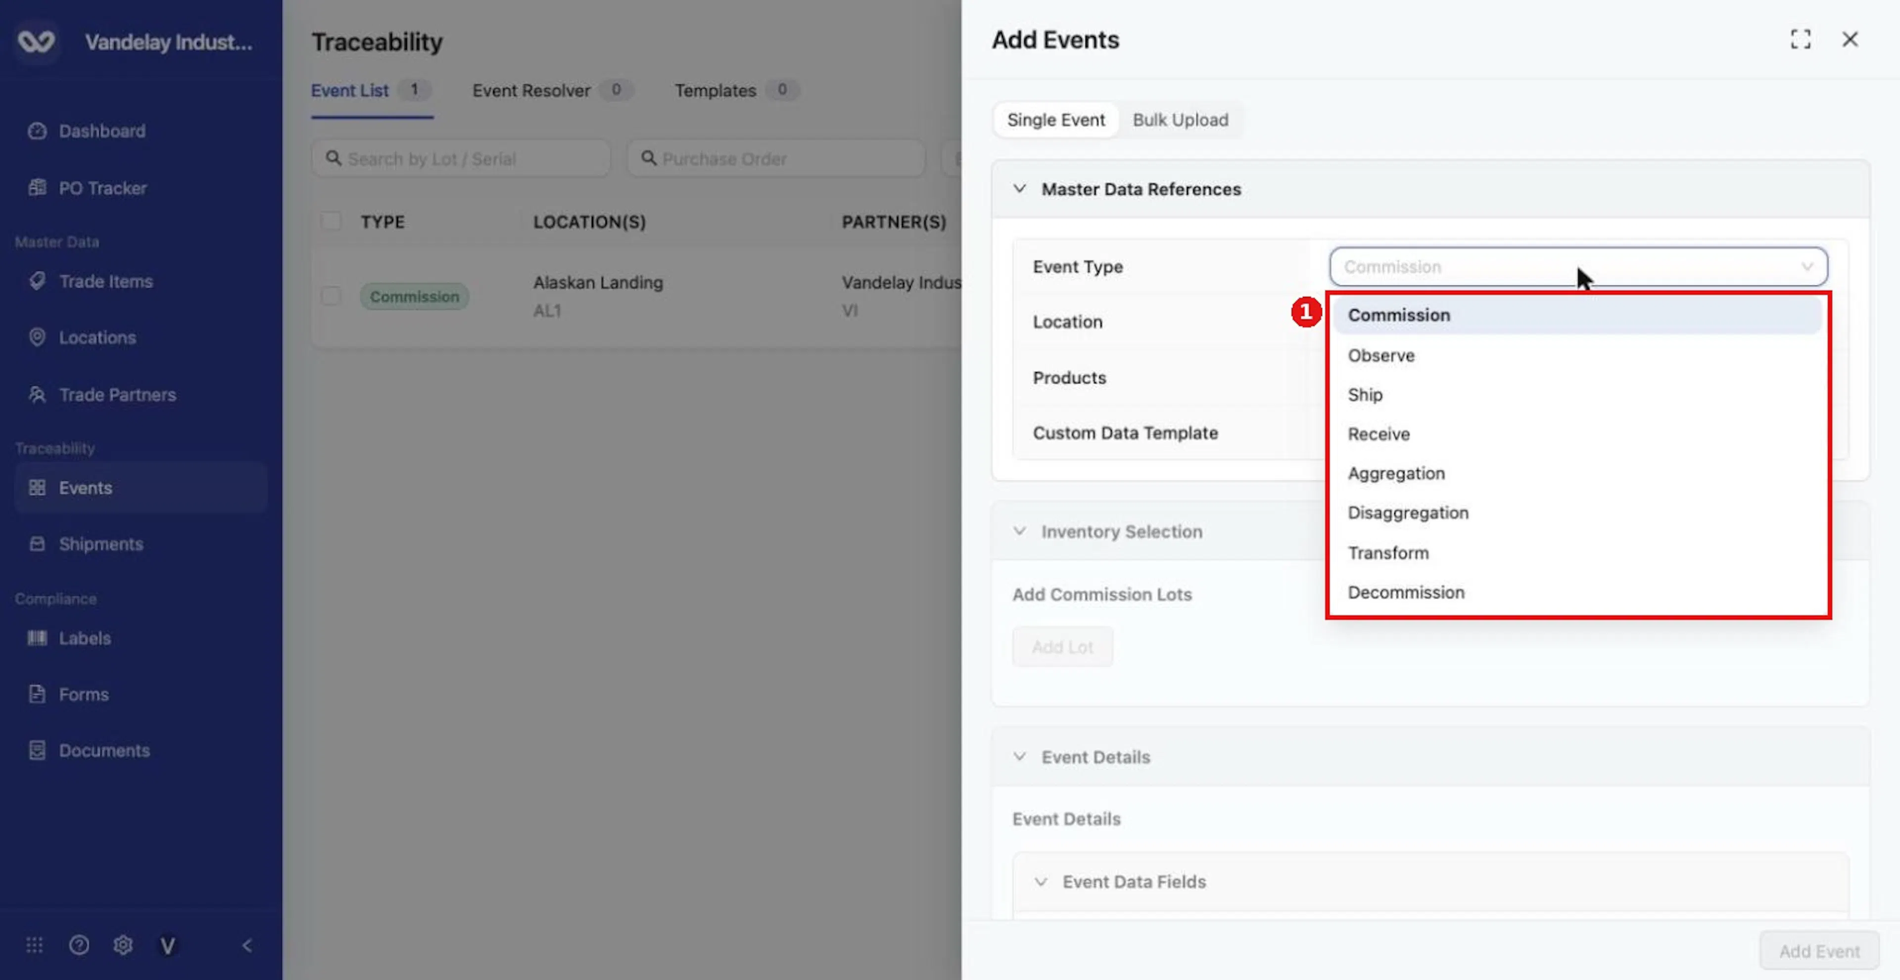Collapse the Event Details section
Image resolution: width=1900 pixels, height=980 pixels.
coord(1019,756)
